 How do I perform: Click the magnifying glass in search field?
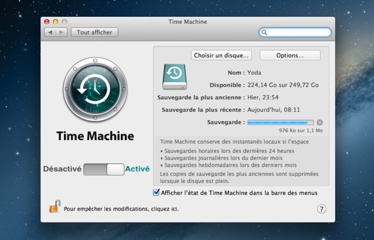pos(265,33)
